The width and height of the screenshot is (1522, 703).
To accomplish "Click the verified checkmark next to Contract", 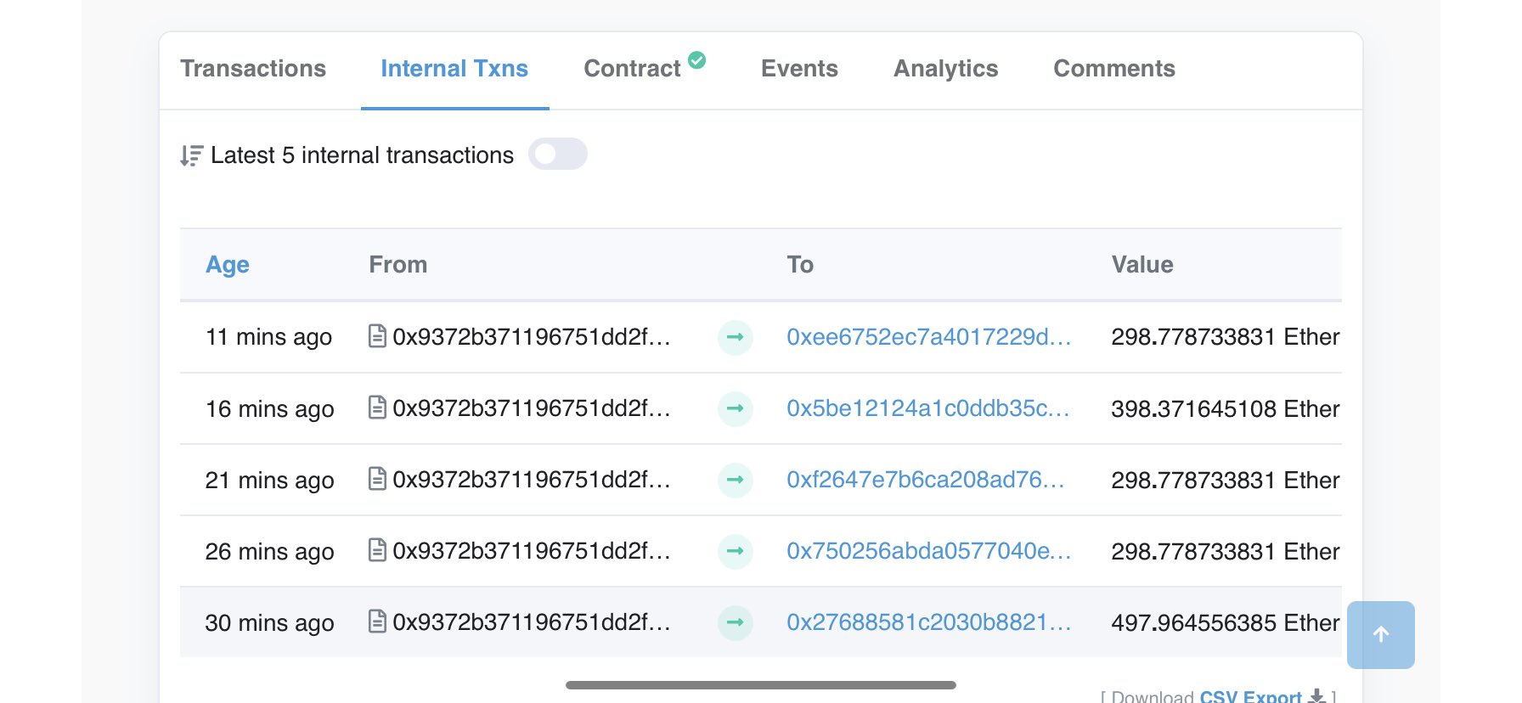I will coord(696,59).
